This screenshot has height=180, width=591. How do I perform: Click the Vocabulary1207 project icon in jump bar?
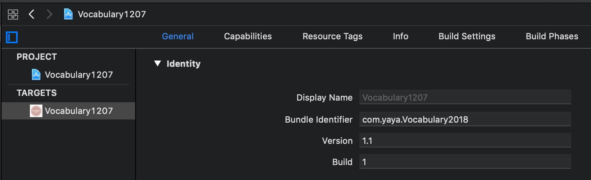click(68, 15)
